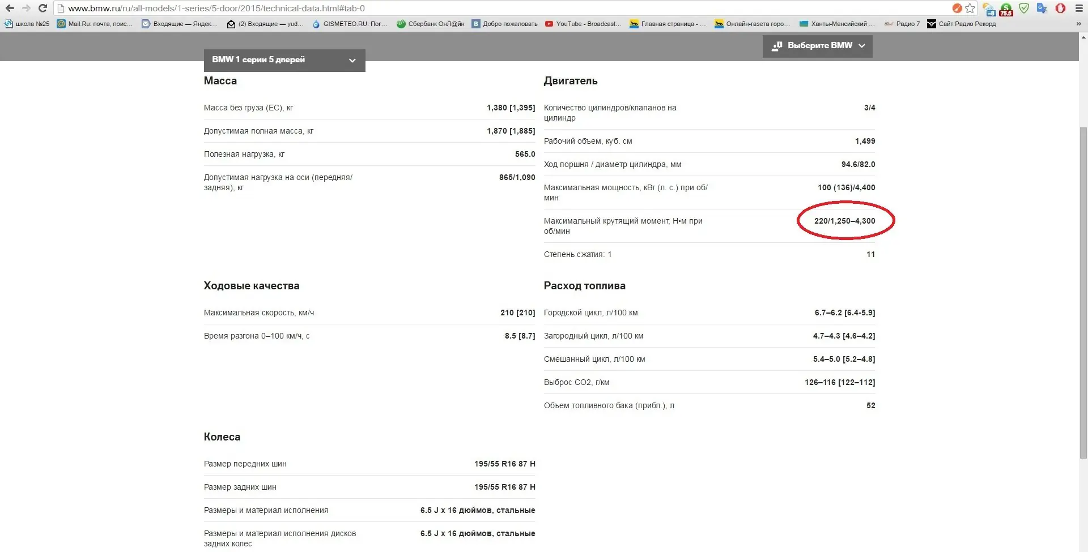Viewport: 1088px width, 552px height.
Task: Open the (2) Входящие yud bookmark
Action: pyautogui.click(x=265, y=24)
